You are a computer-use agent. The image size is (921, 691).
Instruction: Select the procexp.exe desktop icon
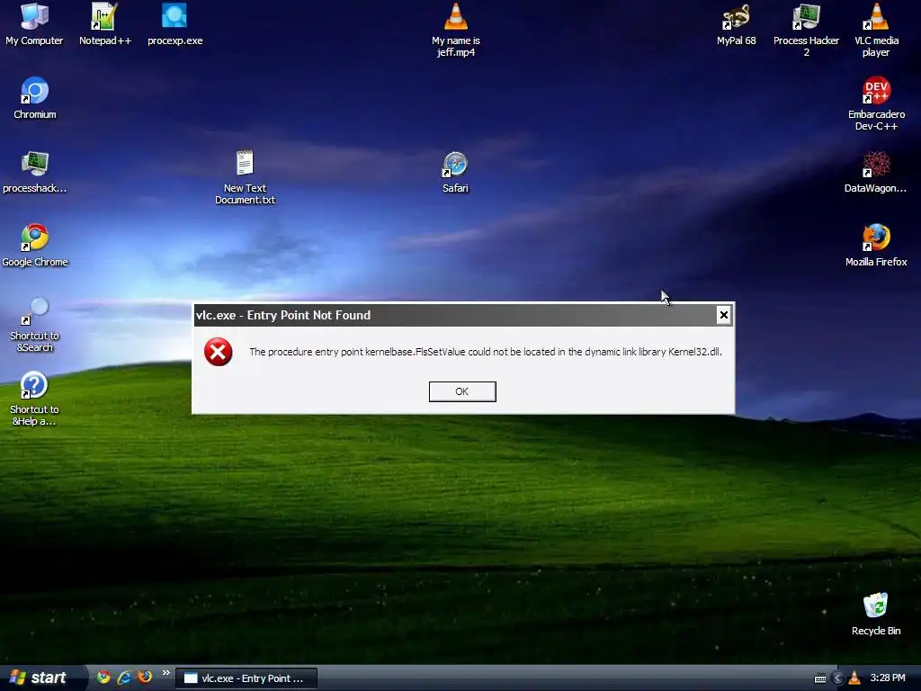(174, 24)
